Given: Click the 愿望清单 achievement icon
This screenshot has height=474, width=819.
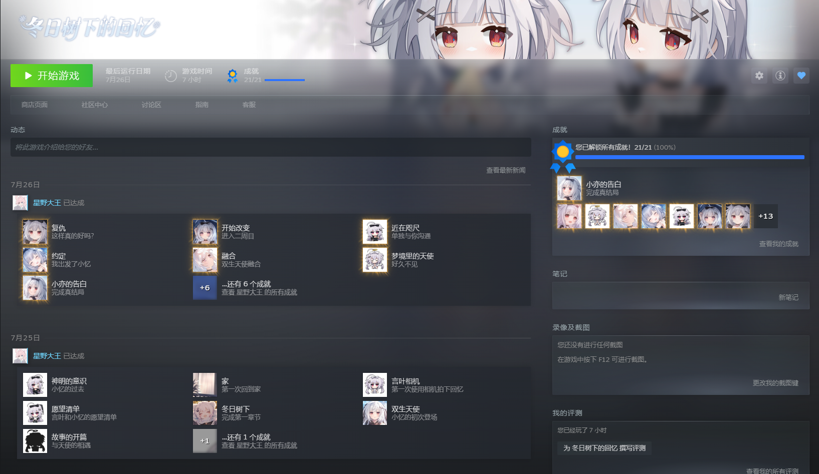Looking at the screenshot, I should click(x=35, y=413).
